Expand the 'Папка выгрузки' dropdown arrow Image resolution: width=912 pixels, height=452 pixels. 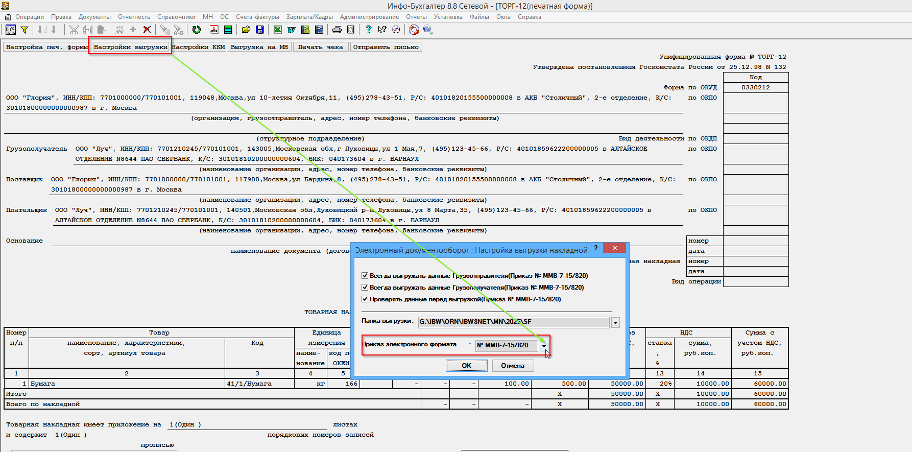coord(616,322)
